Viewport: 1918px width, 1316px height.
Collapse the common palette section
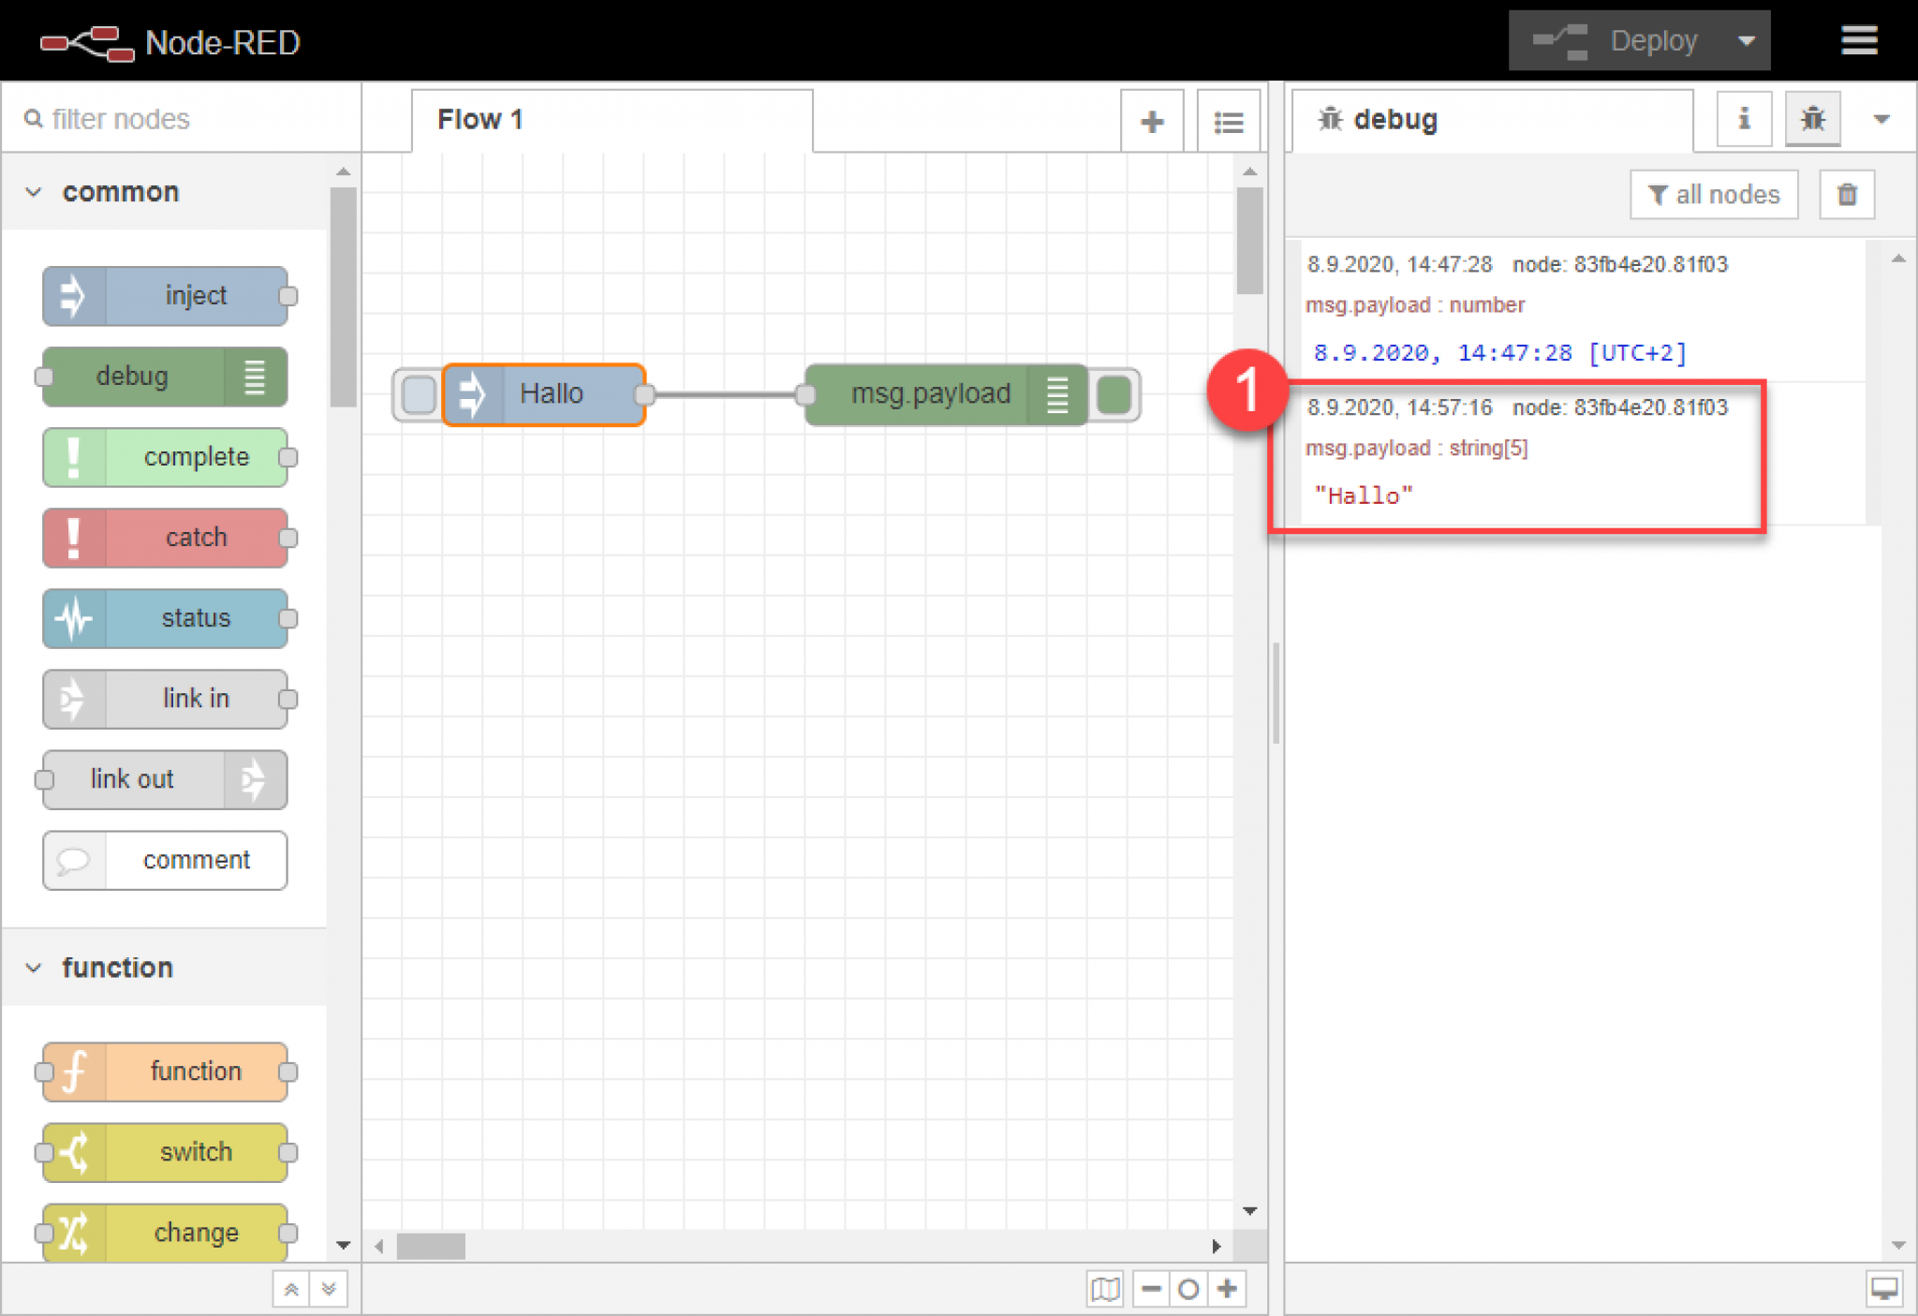(34, 191)
